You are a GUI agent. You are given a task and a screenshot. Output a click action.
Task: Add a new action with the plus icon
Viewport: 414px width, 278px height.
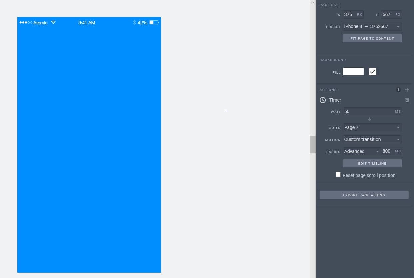point(407,90)
